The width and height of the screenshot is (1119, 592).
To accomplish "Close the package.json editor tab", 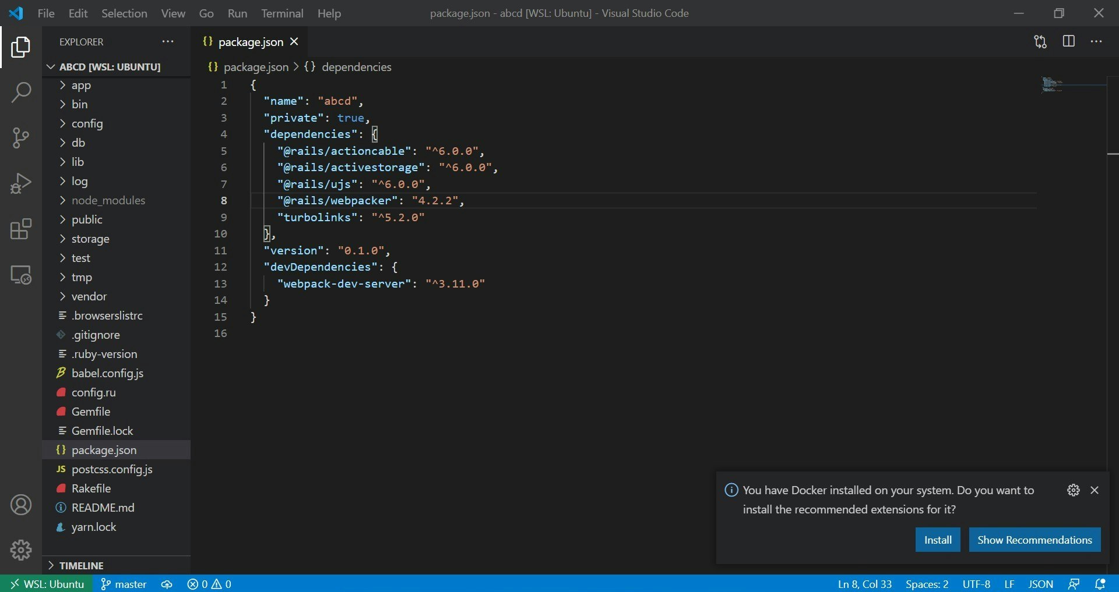I will pos(294,41).
